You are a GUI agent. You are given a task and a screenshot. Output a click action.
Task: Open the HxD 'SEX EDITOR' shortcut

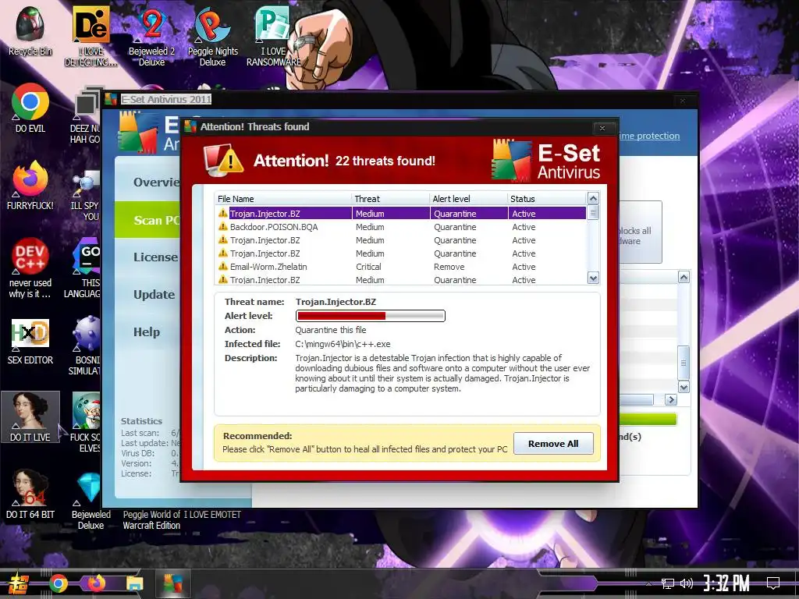tap(30, 342)
